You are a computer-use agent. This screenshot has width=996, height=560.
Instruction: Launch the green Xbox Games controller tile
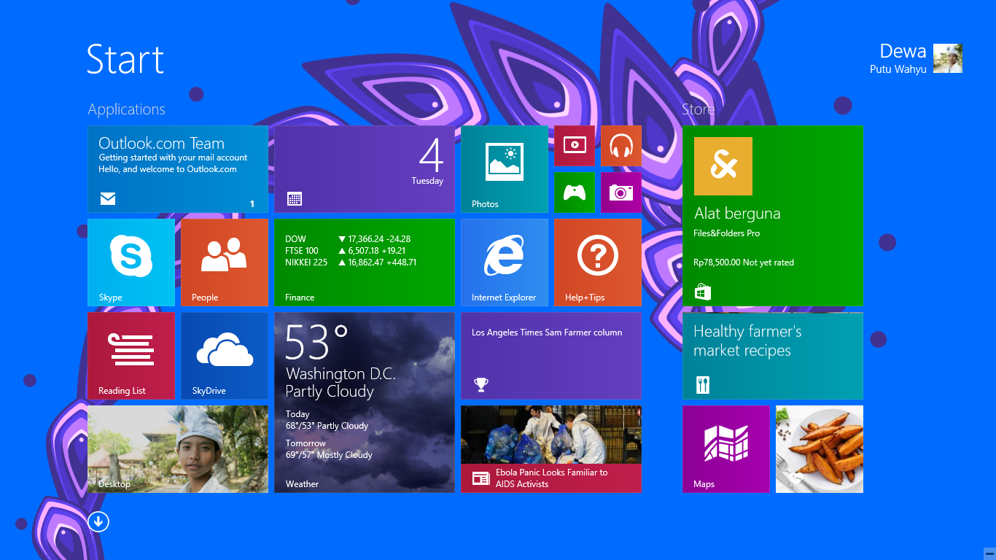pos(575,192)
